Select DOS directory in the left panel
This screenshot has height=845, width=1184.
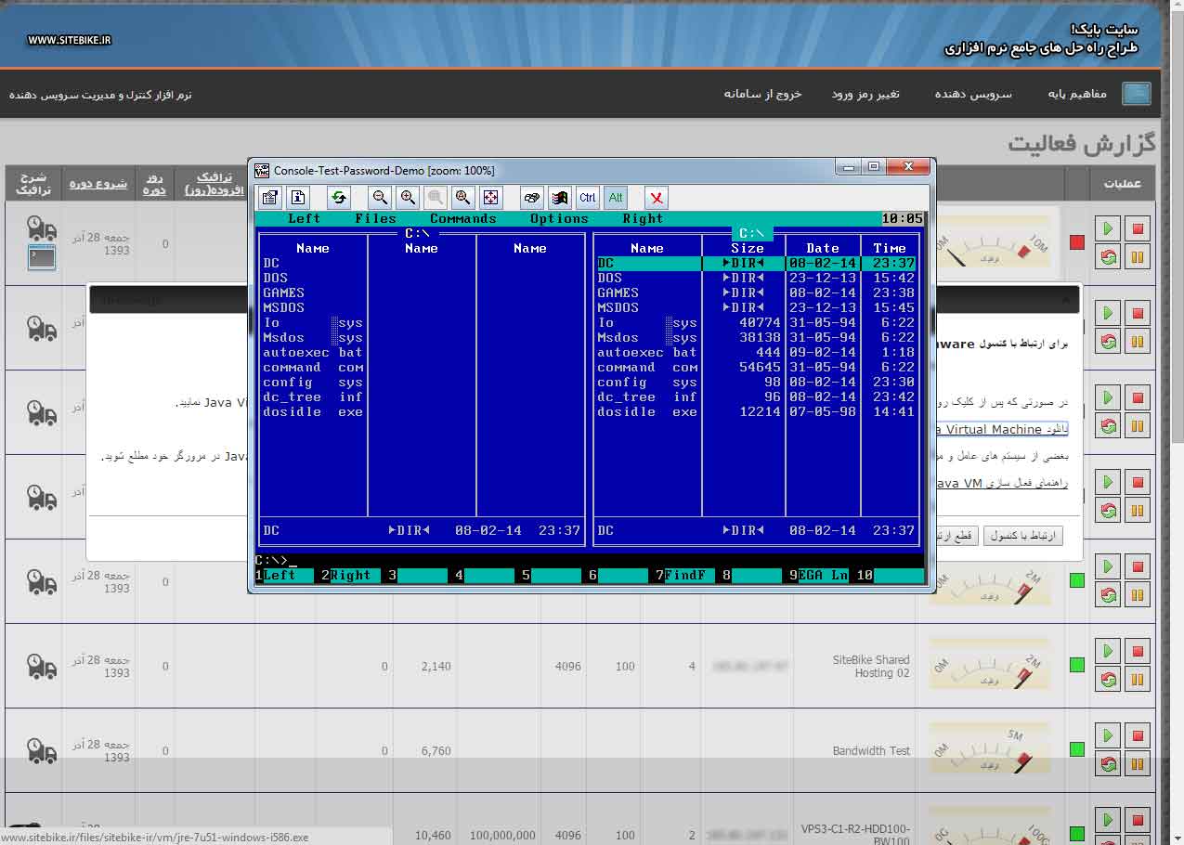tap(275, 278)
